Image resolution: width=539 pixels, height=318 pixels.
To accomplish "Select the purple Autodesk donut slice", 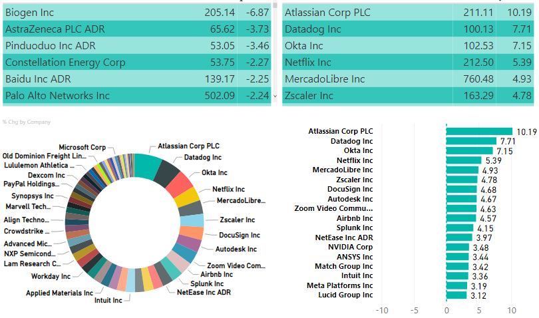I will click(x=188, y=243).
